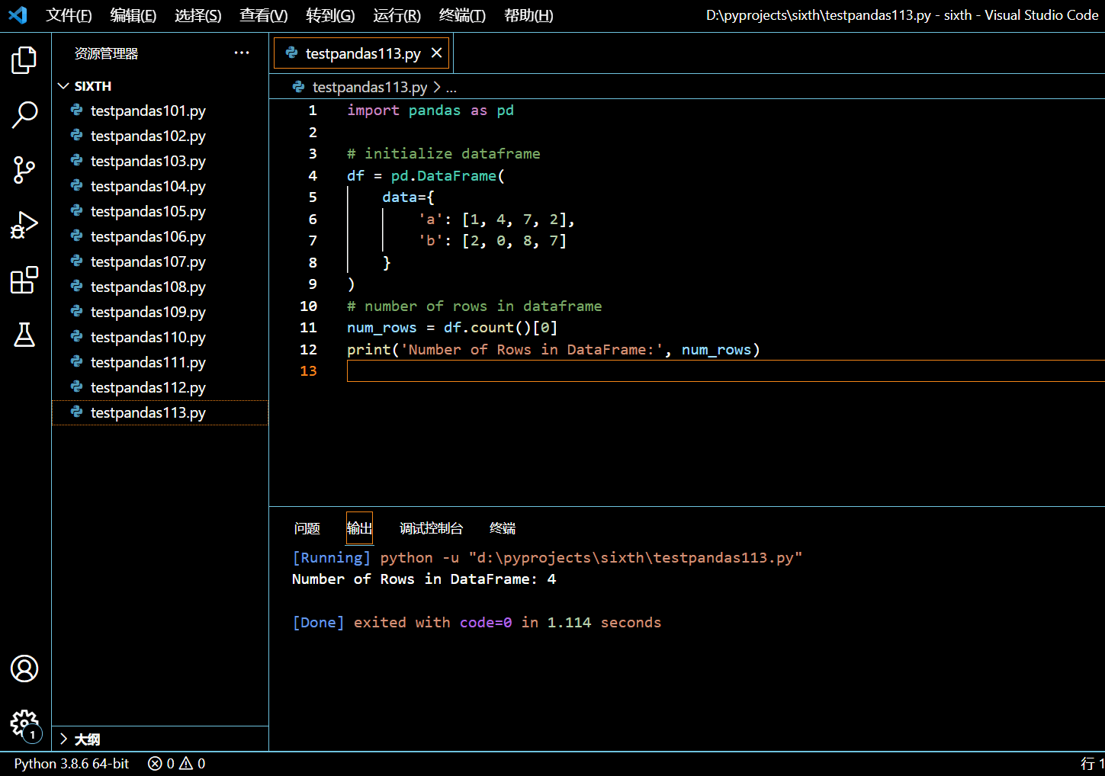The height and width of the screenshot is (776, 1105).
Task: Click the VS Code logo icon
Action: (x=18, y=14)
